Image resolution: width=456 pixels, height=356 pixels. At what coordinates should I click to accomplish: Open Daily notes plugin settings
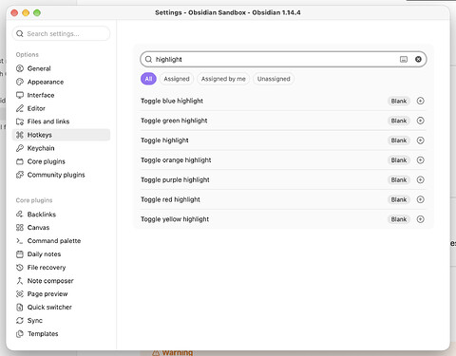coord(61,254)
